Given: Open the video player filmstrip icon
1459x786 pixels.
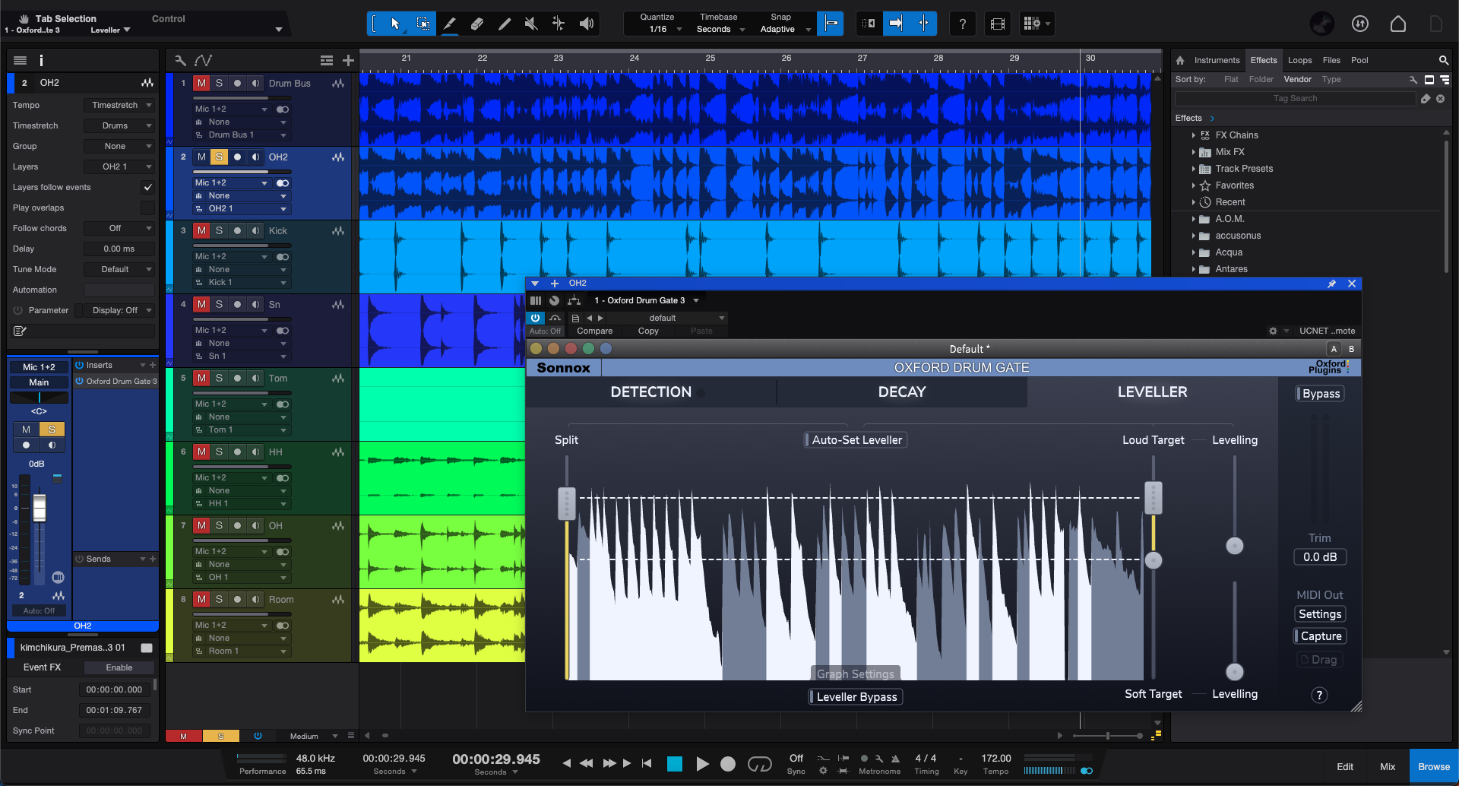Looking at the screenshot, I should click(998, 24).
